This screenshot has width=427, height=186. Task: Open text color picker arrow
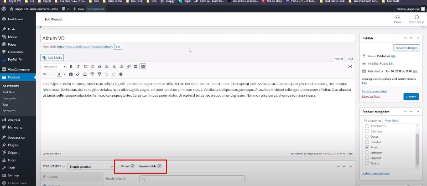click(x=64, y=74)
